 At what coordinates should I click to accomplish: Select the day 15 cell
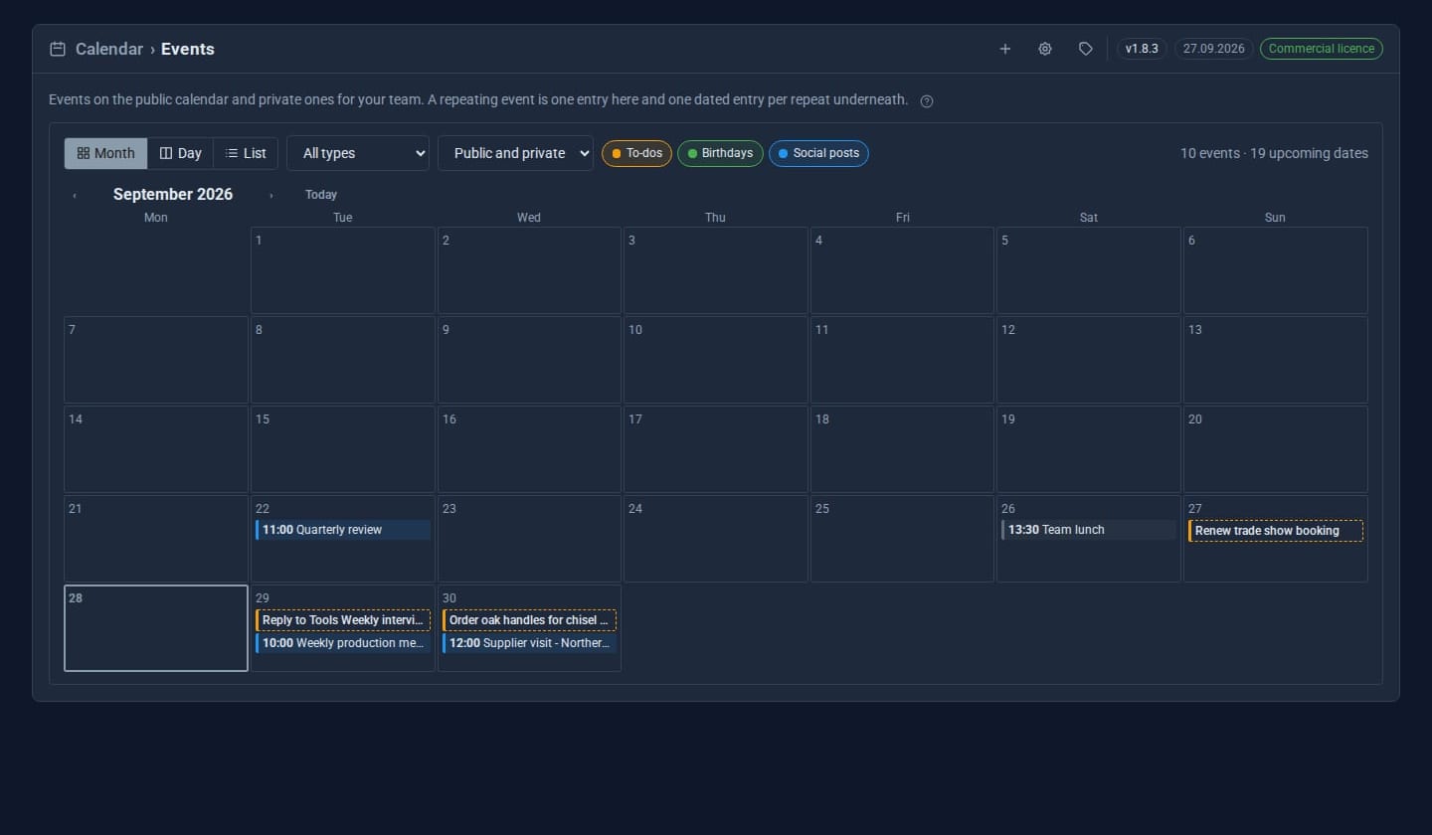pos(343,449)
